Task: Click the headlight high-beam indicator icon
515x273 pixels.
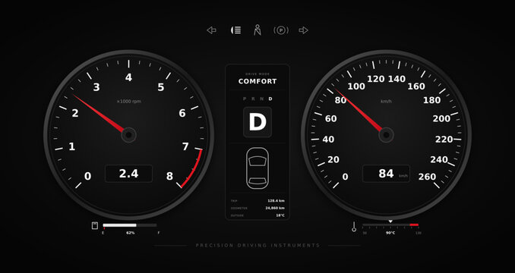Action: (x=235, y=30)
